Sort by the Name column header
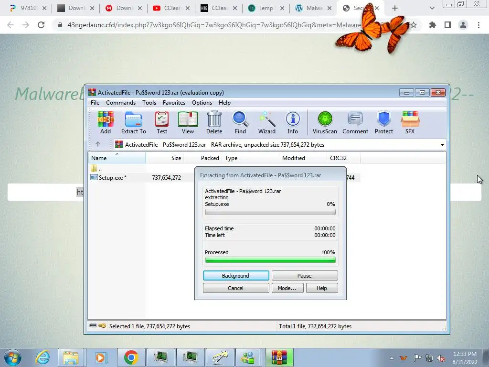The width and height of the screenshot is (489, 367). [117, 158]
